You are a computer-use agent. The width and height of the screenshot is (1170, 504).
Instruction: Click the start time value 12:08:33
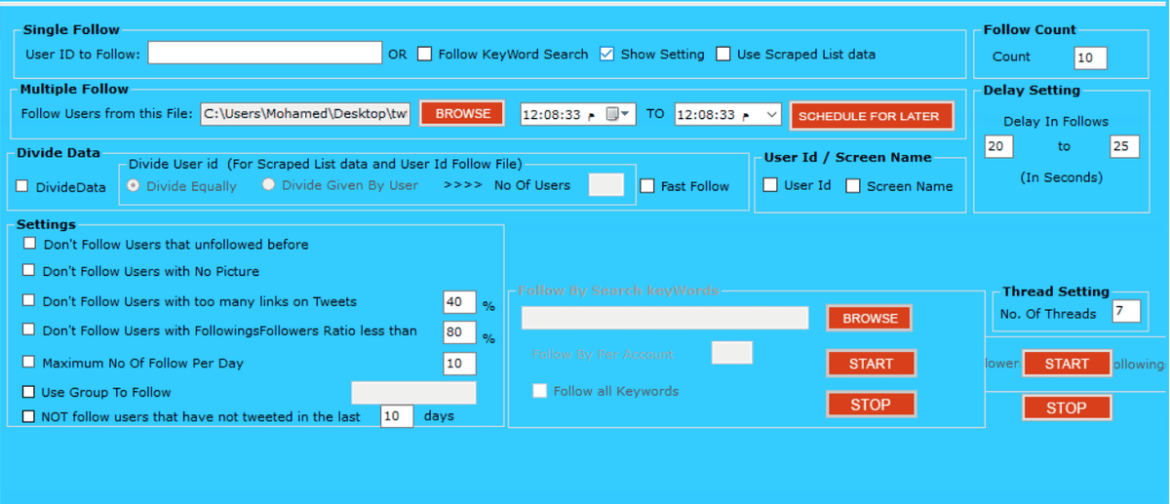[x=553, y=115]
